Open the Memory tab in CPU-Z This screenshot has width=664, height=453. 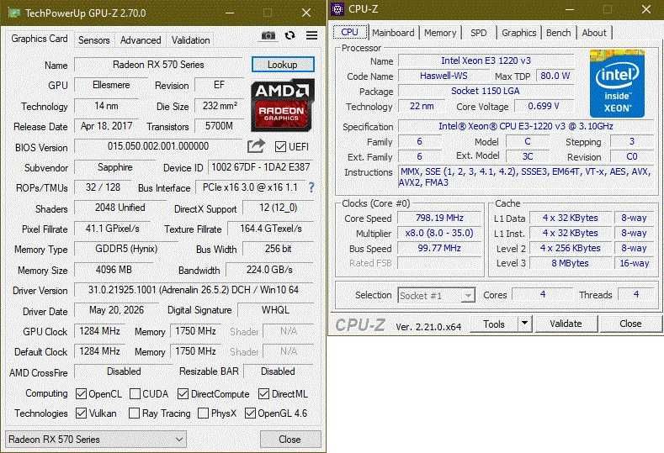point(440,33)
